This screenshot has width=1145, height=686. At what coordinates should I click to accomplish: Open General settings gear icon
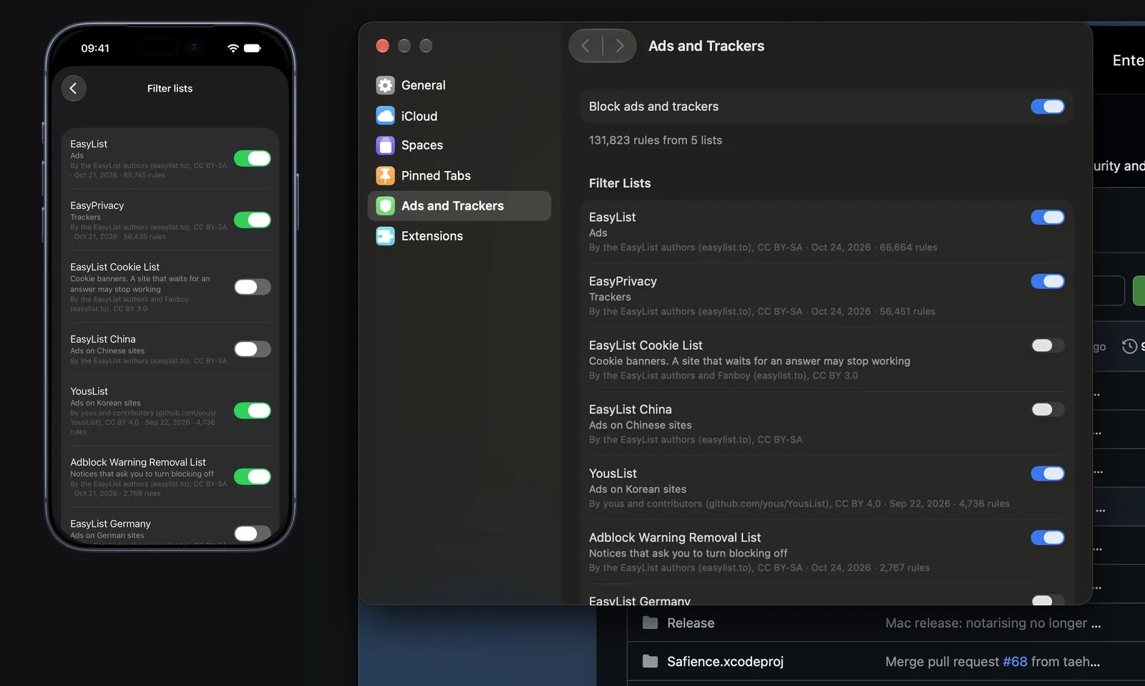(x=385, y=86)
